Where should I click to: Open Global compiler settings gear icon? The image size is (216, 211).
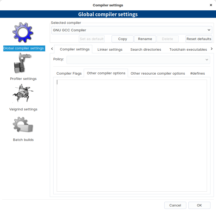tap(23, 32)
